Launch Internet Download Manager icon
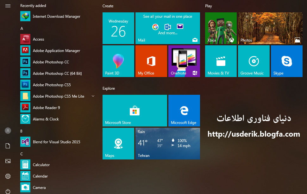This screenshot has height=194, width=307. tap(25, 16)
